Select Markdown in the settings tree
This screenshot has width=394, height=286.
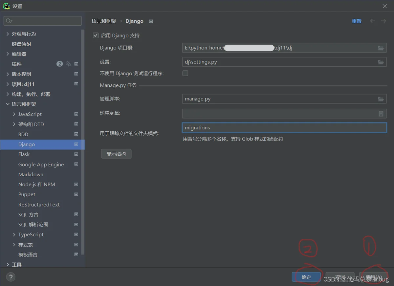31,174
